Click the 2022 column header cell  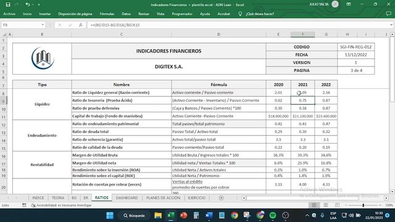(326, 84)
